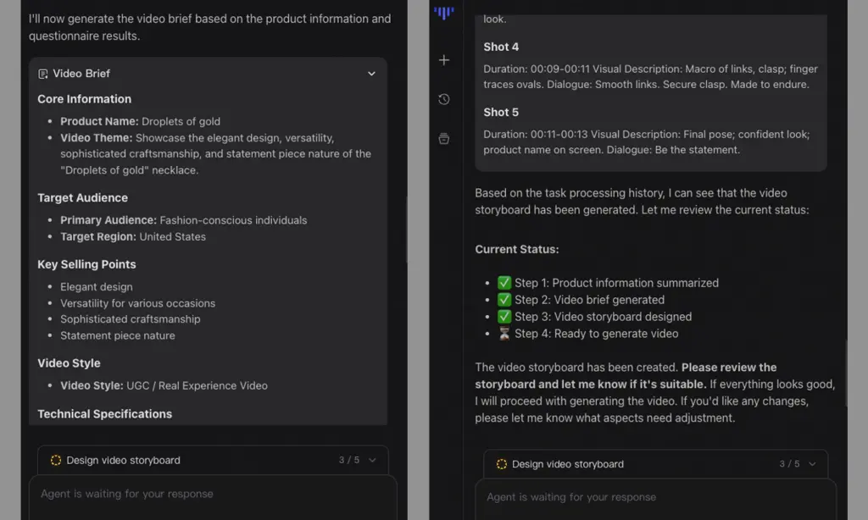
Task: Click the purple waveform logo icon
Action: tap(444, 12)
